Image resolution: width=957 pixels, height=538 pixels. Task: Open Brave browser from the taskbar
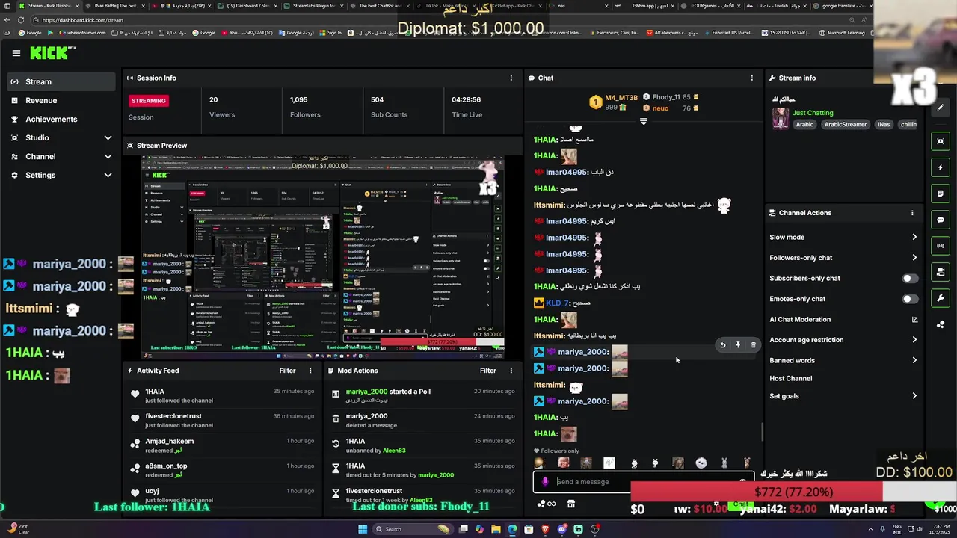click(545, 529)
